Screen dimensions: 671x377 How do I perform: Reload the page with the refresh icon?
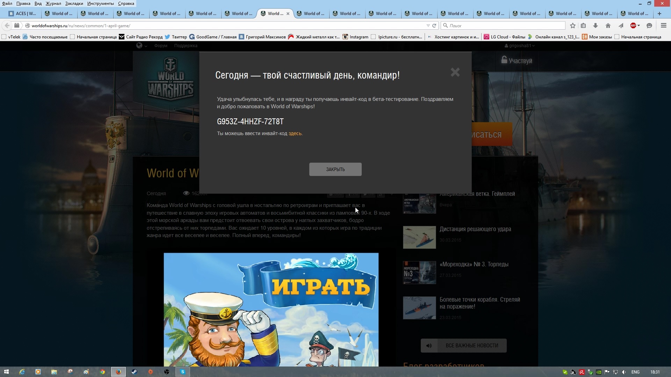[434, 25]
